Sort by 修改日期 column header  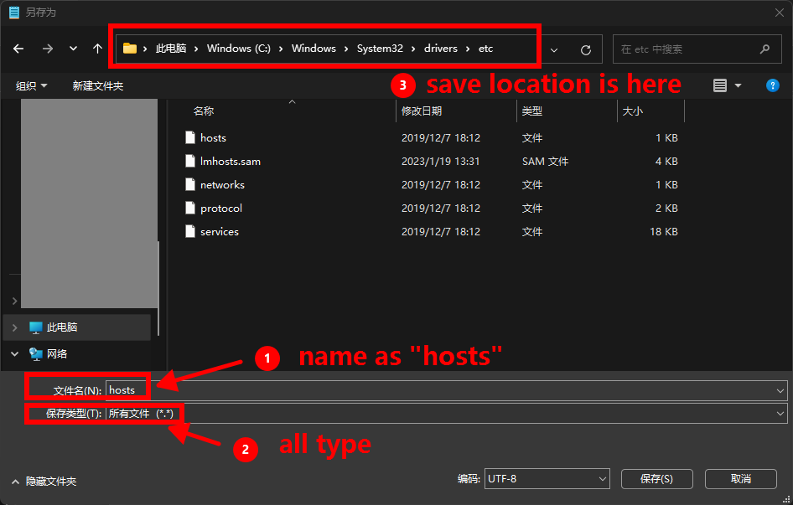coord(422,111)
